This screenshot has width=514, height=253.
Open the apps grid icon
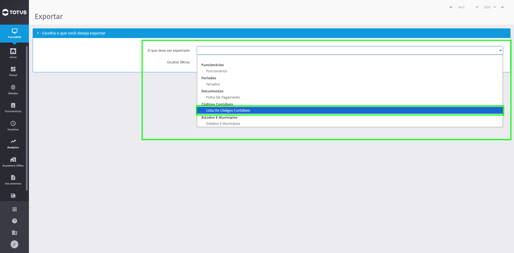click(14, 209)
